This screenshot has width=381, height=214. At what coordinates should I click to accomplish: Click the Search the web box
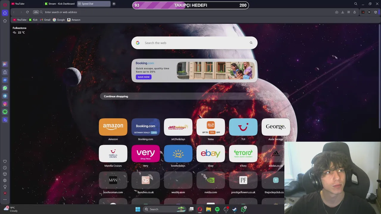click(x=194, y=43)
